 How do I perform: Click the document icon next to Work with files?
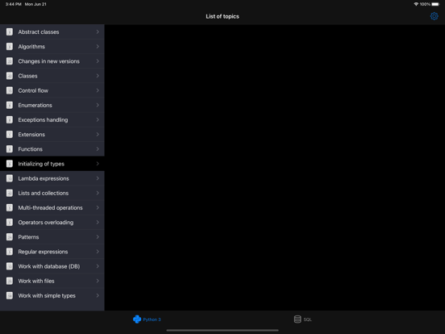pos(10,281)
